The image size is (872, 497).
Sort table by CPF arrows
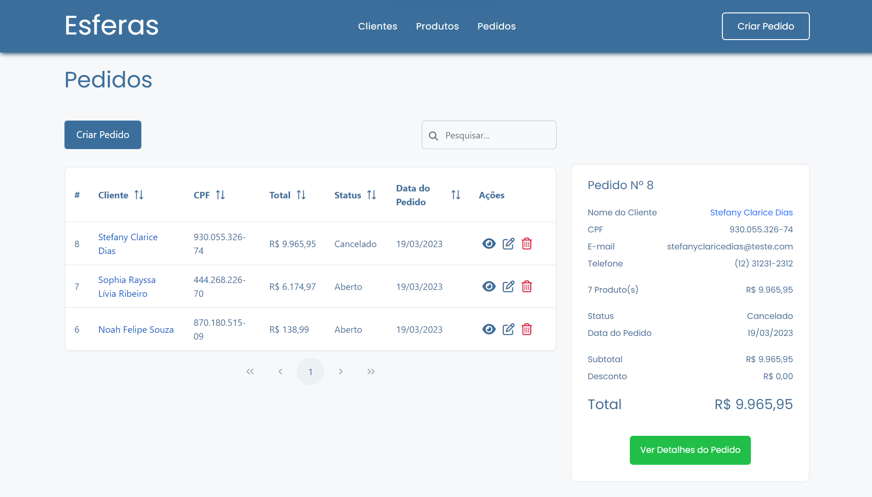pyautogui.click(x=220, y=195)
